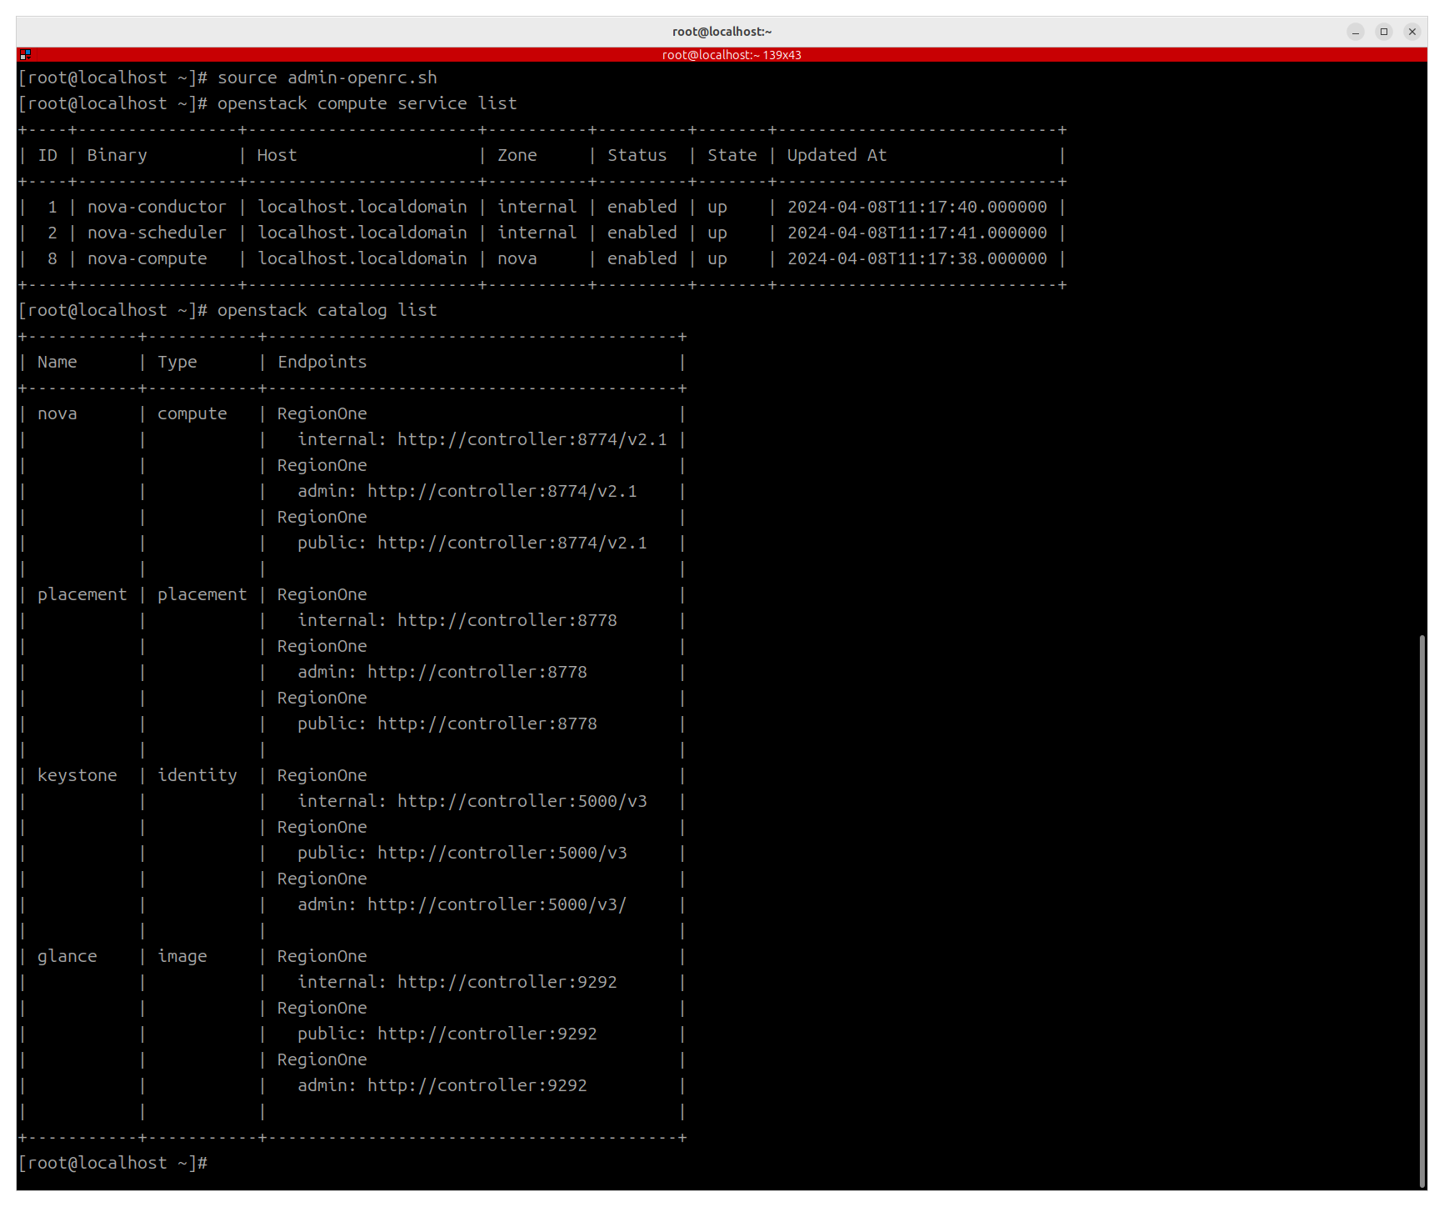Select the 'Binary' column header

(117, 155)
